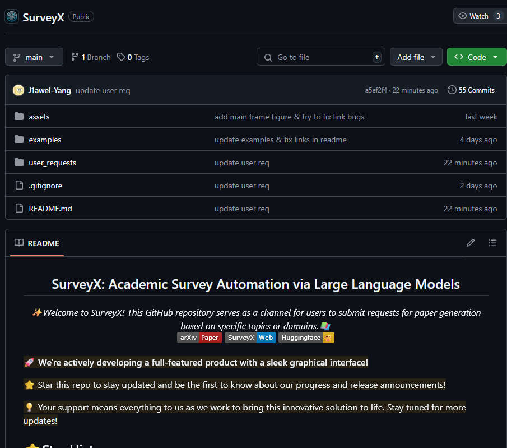The height and width of the screenshot is (448, 507).
Task: Click the SurveyX repository avatar icon
Action: pos(12,16)
